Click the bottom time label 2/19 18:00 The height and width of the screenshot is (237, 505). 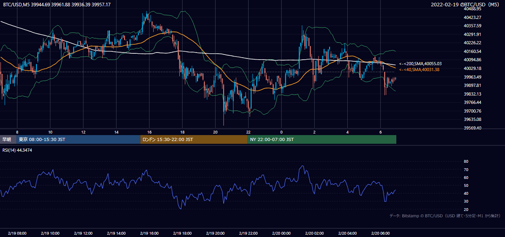[182, 233]
